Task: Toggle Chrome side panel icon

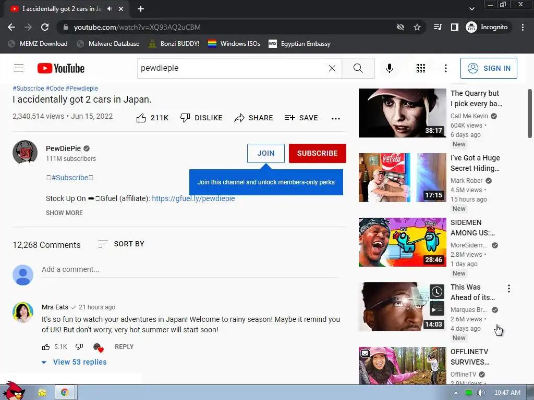Action: 455,27
